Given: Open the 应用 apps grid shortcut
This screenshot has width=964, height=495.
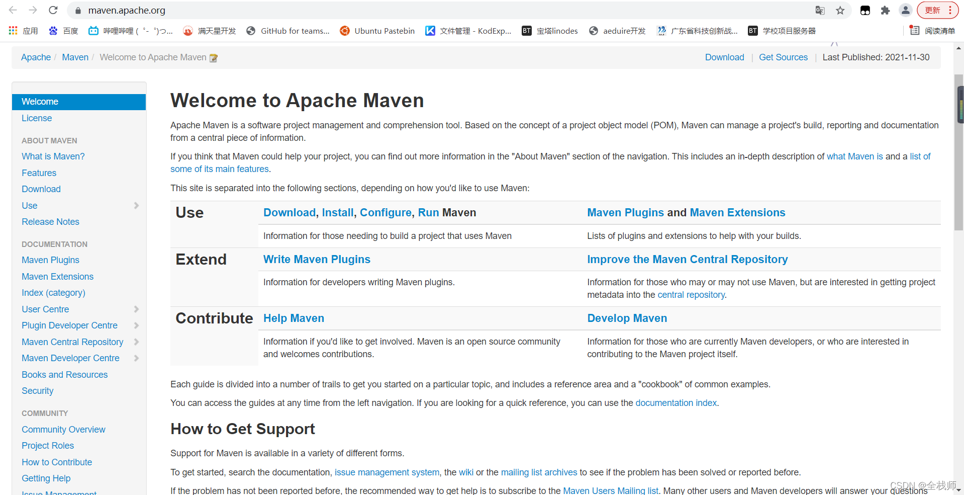Looking at the screenshot, I should [24, 31].
